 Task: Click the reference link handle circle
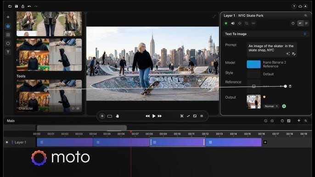[x=285, y=86]
